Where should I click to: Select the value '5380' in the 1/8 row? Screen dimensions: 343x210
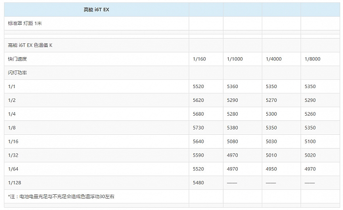point(232,128)
